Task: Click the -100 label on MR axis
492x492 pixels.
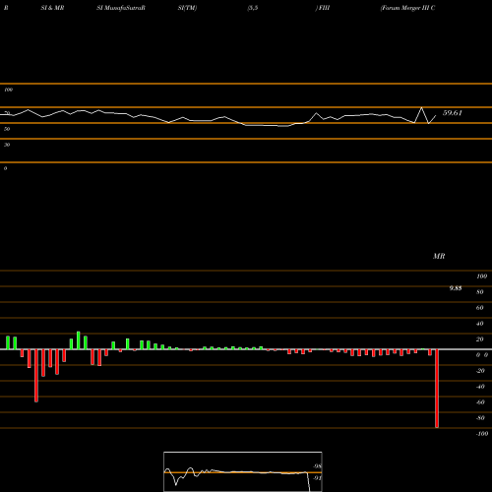Action: [x=482, y=434]
